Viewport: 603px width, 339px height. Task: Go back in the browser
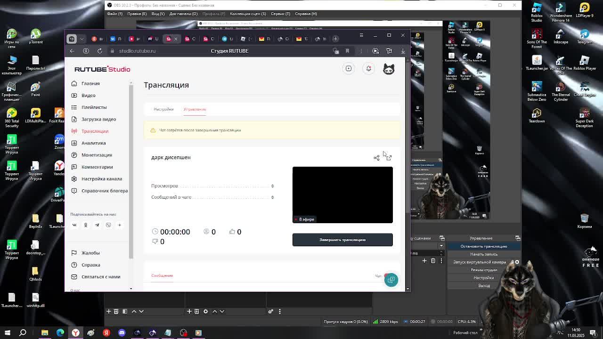tap(72, 51)
